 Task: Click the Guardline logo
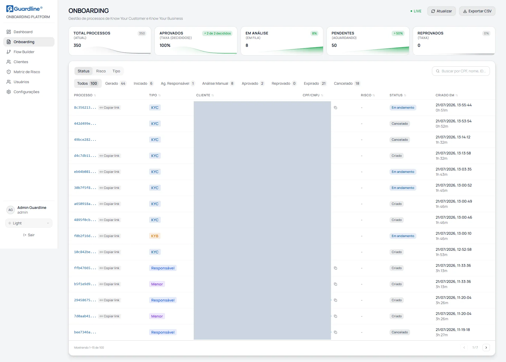(25, 9)
